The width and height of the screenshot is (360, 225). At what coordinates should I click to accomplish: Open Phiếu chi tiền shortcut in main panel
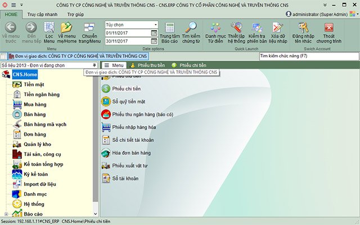[121, 89]
